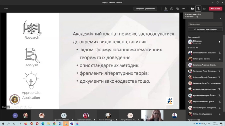Unmute the microphone
This screenshot has width=225, height=126.
tap(198, 8)
